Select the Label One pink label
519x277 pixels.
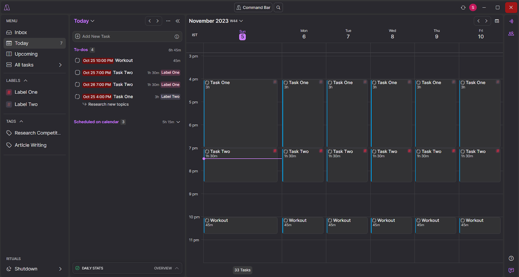point(26,92)
